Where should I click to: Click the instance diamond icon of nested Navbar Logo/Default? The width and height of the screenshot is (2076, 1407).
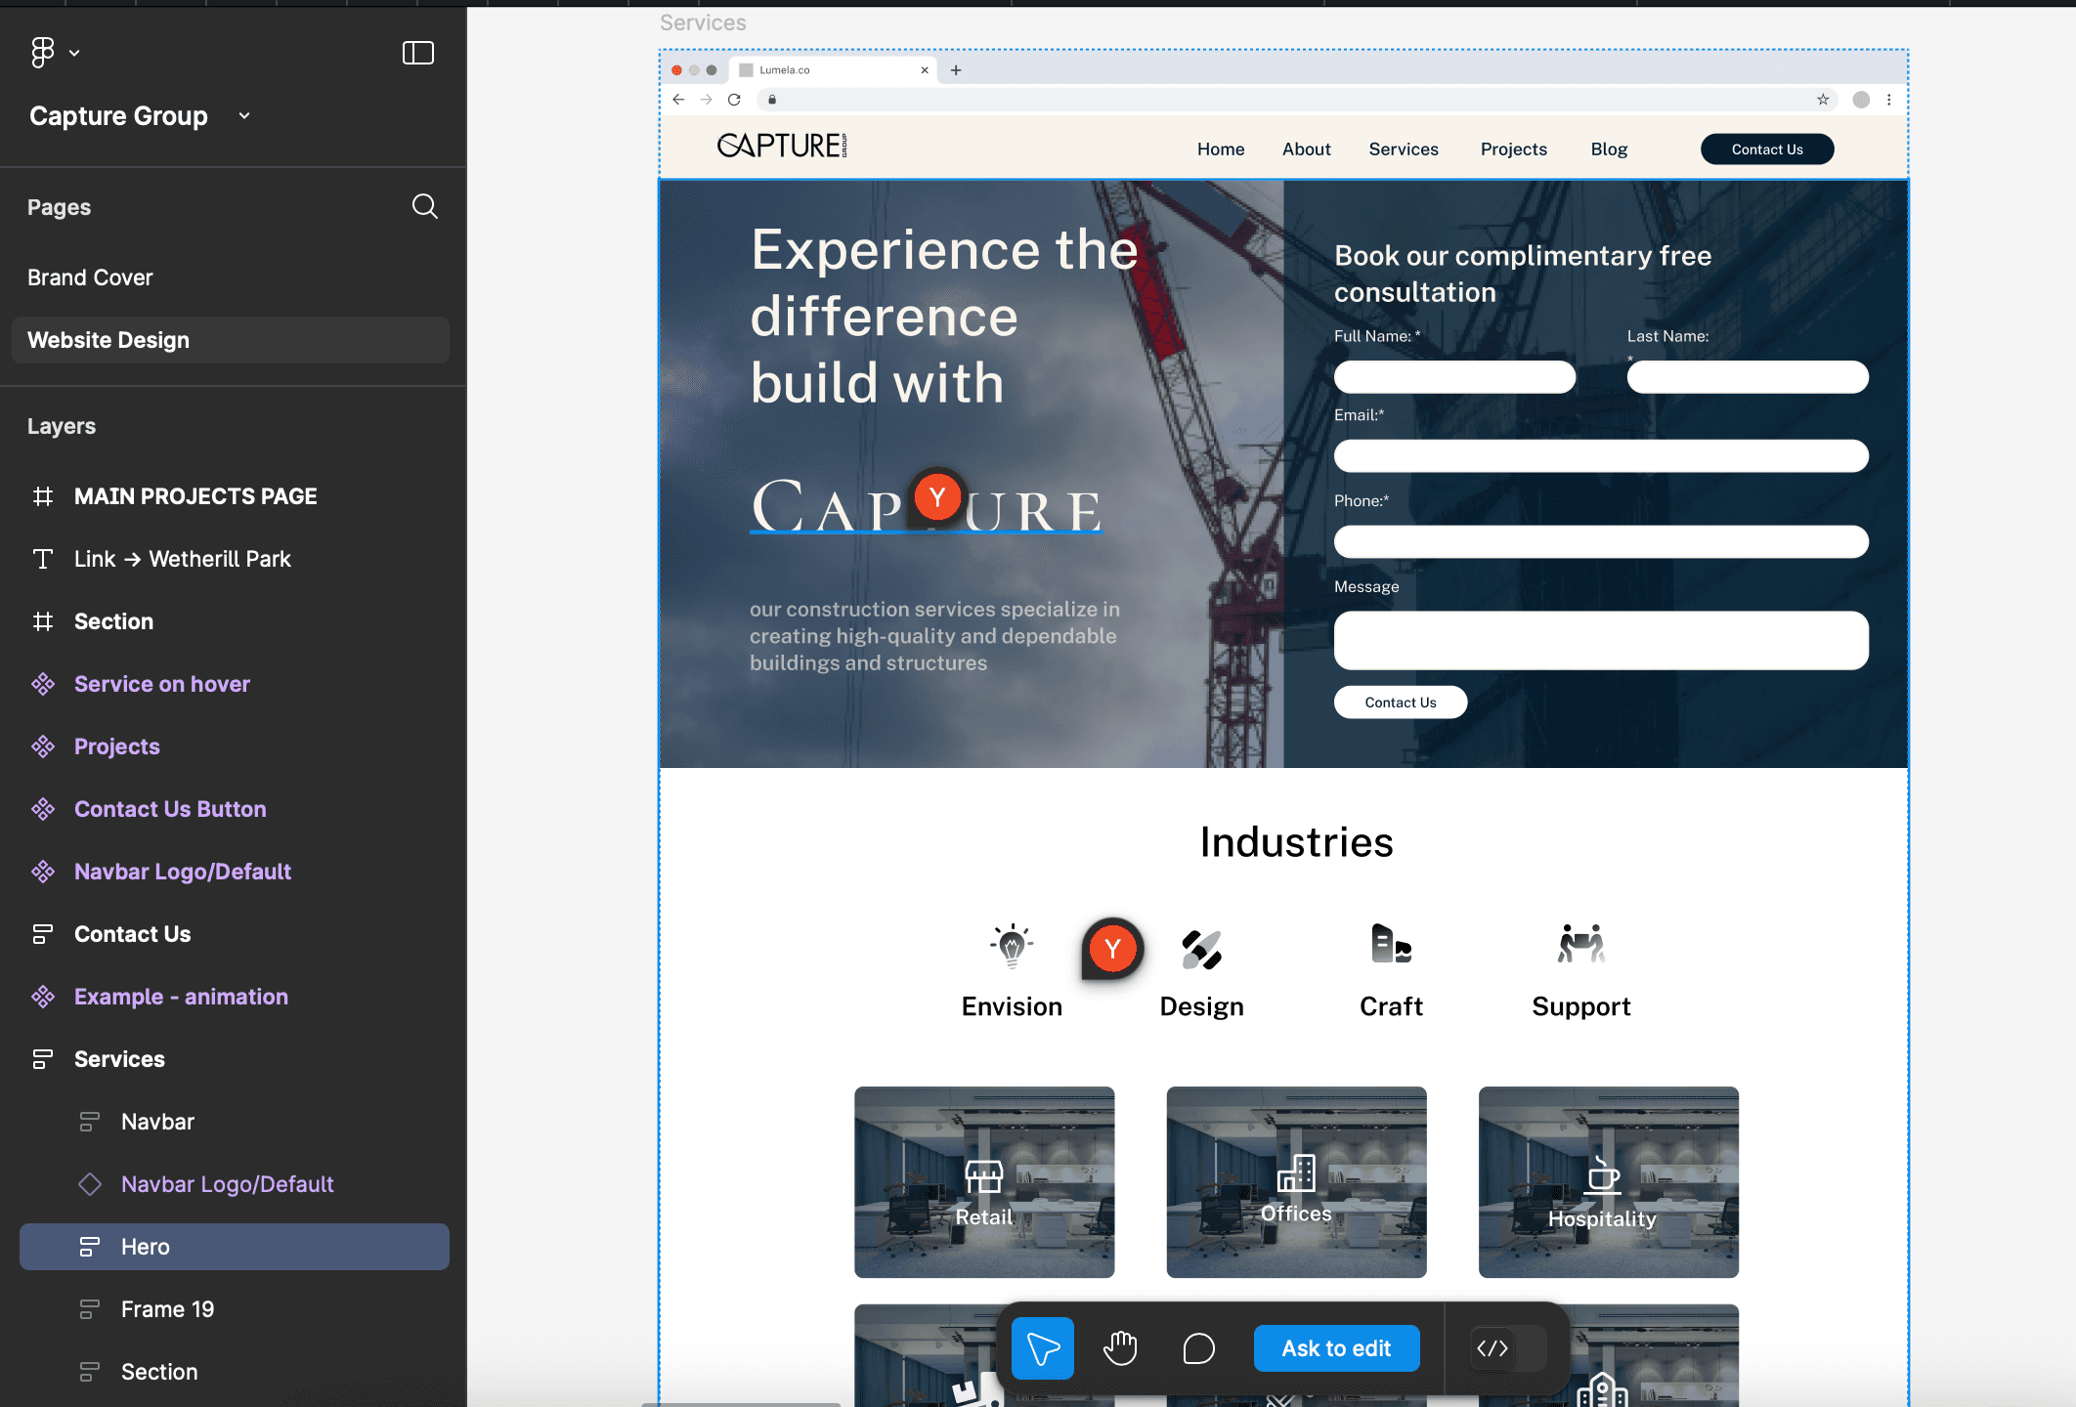(90, 1184)
